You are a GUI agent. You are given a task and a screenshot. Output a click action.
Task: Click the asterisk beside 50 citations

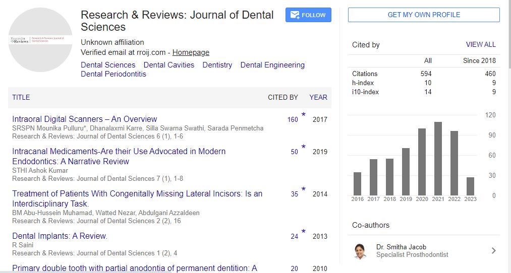tap(304, 148)
